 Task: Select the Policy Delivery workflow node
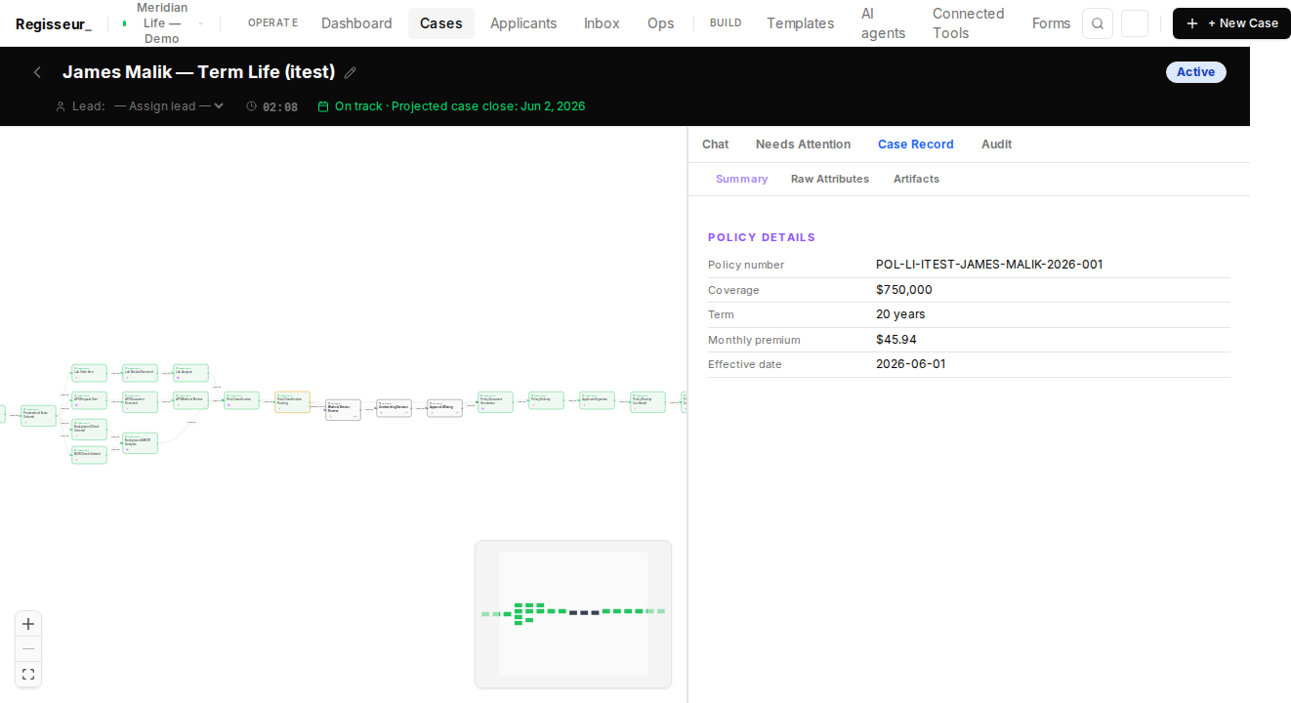tap(546, 400)
